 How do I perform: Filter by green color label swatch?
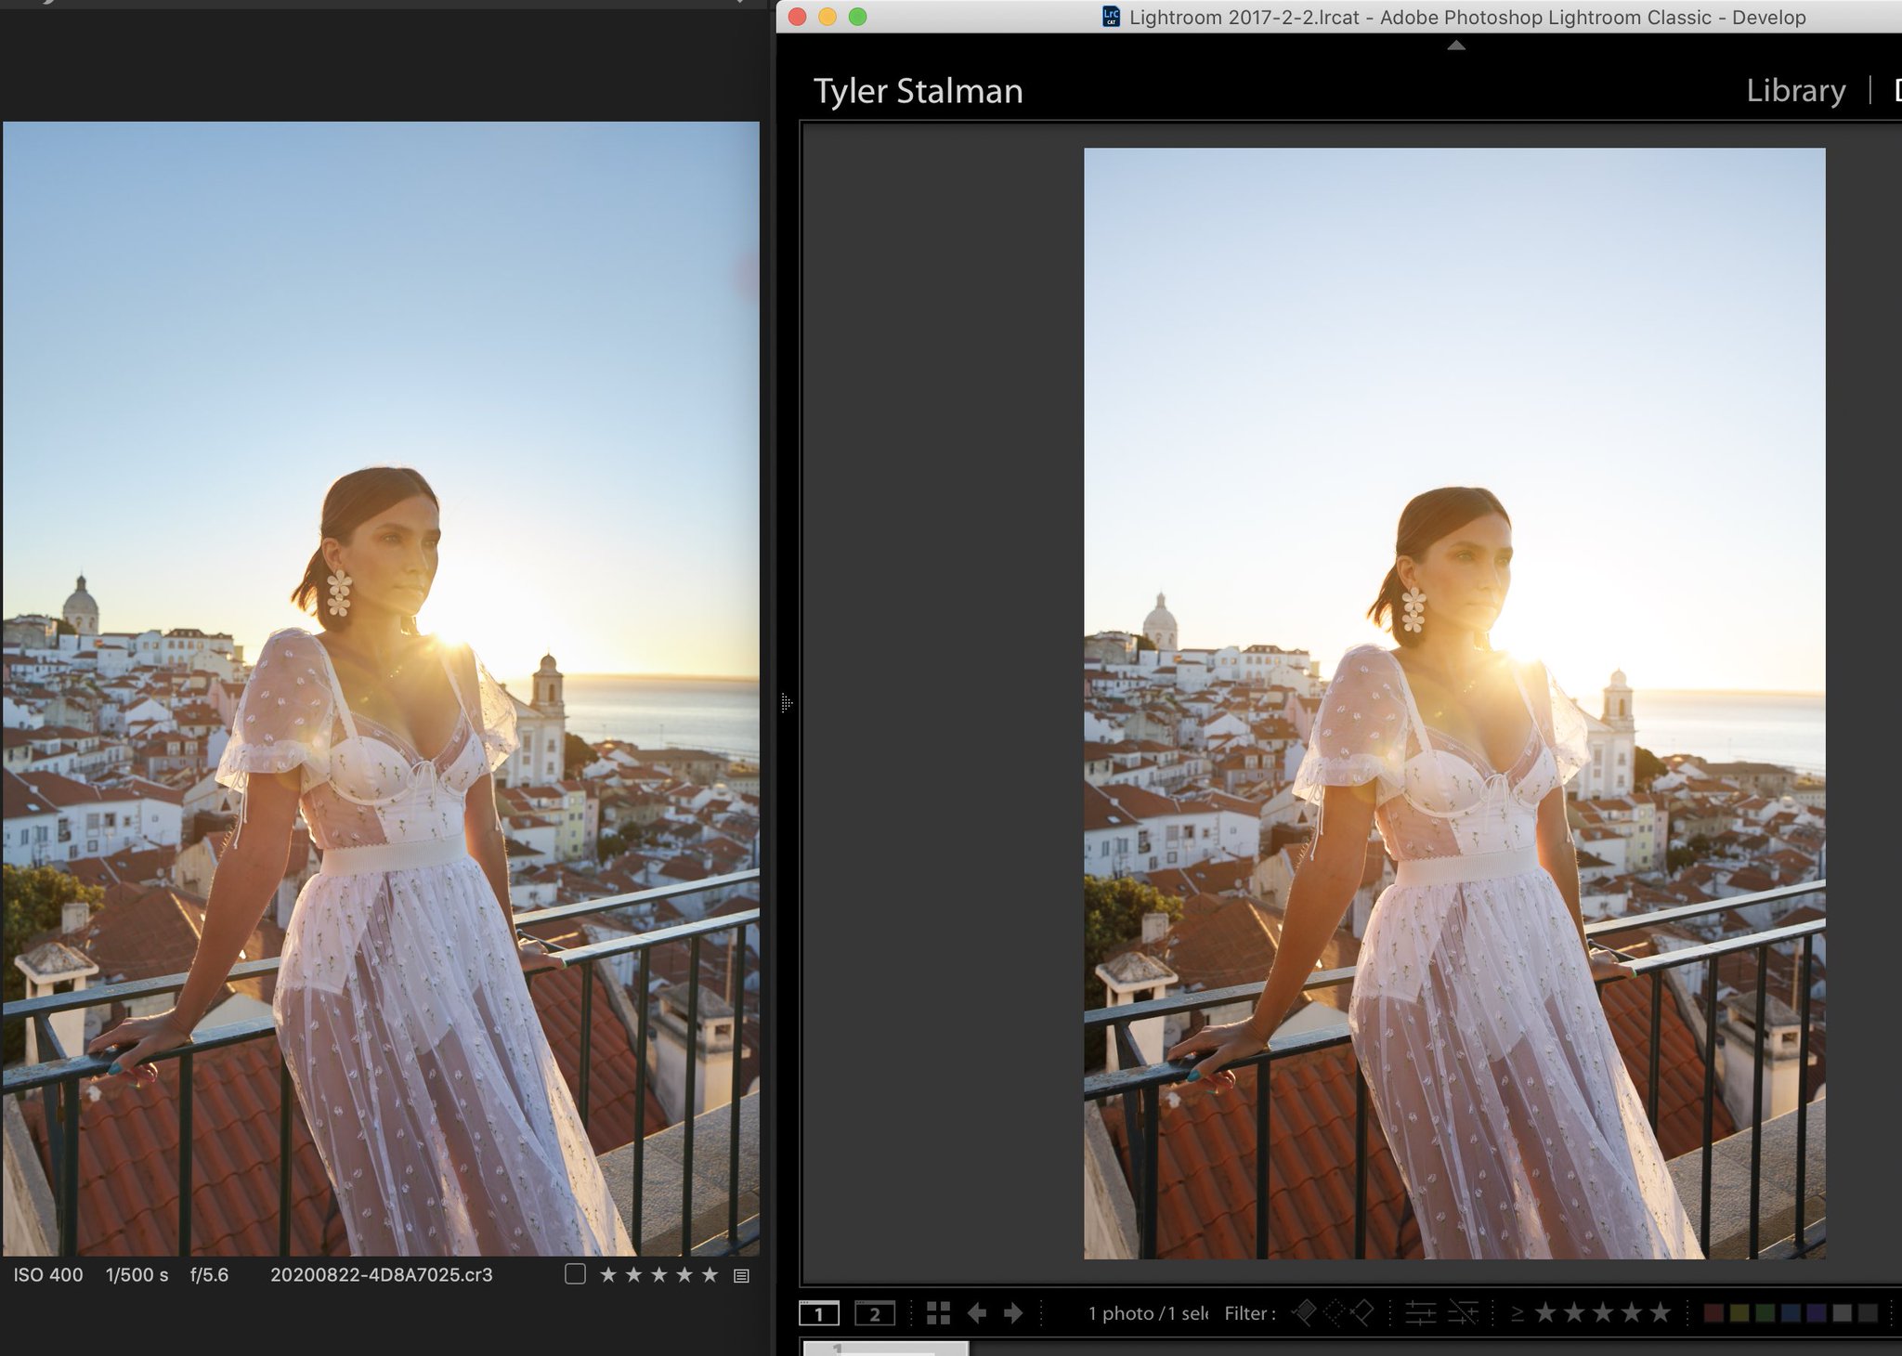1765,1312
